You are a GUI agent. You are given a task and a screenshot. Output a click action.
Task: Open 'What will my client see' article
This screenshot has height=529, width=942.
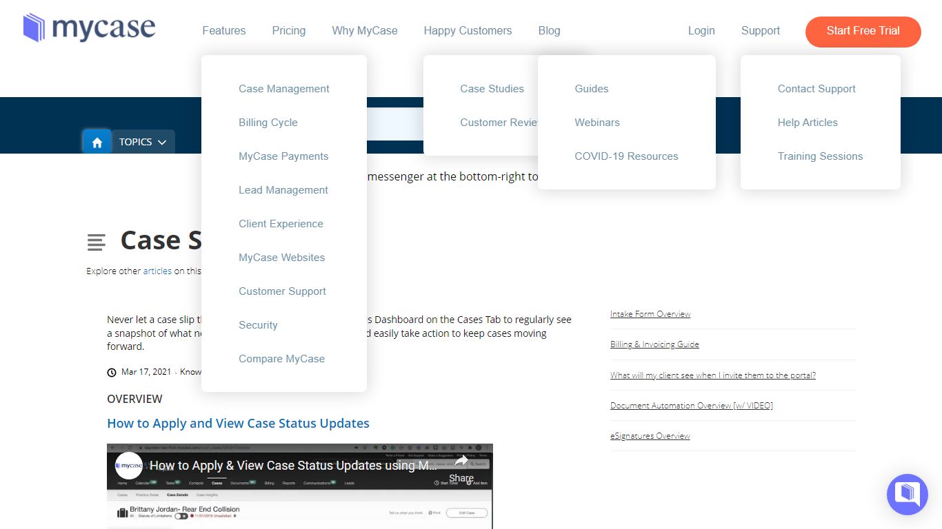point(713,375)
